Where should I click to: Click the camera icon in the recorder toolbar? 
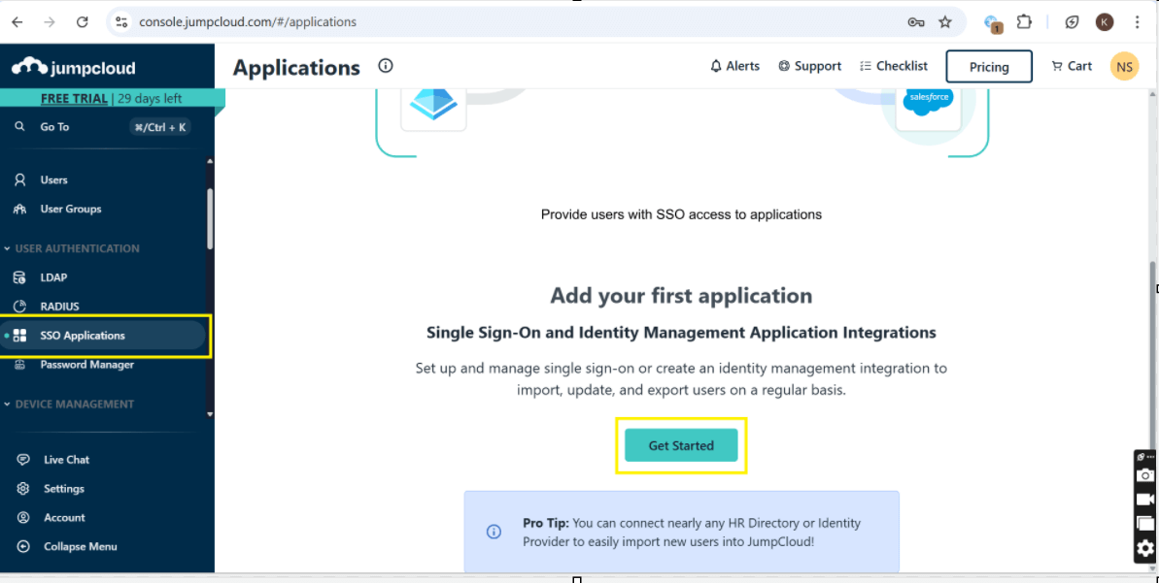1144,475
